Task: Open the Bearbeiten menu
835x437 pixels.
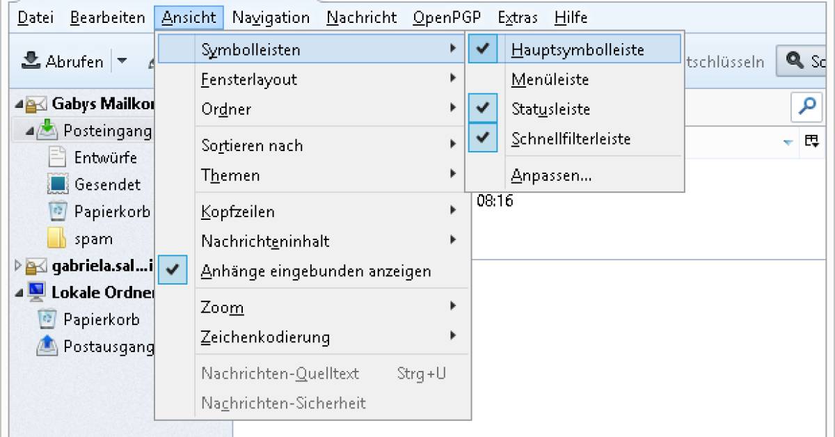Action: (x=108, y=17)
